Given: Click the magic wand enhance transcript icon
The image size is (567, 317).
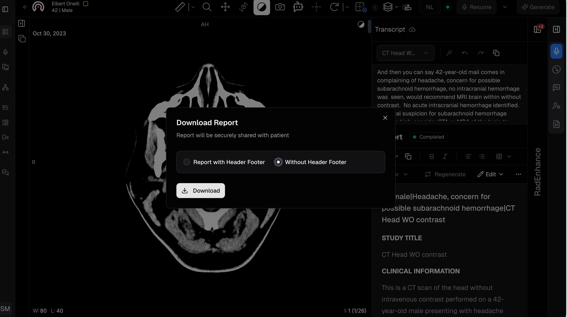Looking at the screenshot, I should (449, 53).
